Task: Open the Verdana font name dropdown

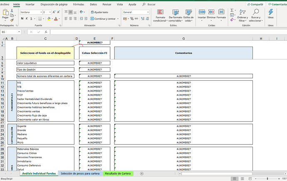Action: (41, 12)
